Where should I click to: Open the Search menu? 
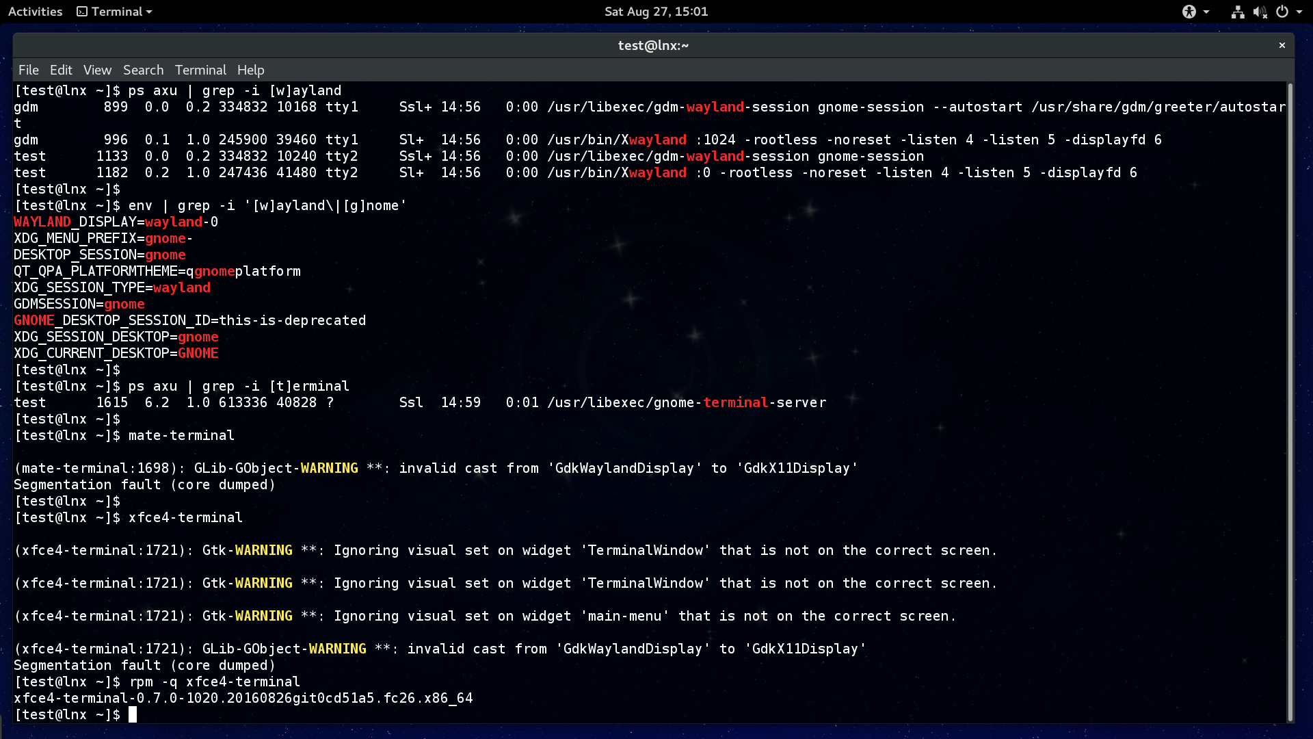pos(143,70)
